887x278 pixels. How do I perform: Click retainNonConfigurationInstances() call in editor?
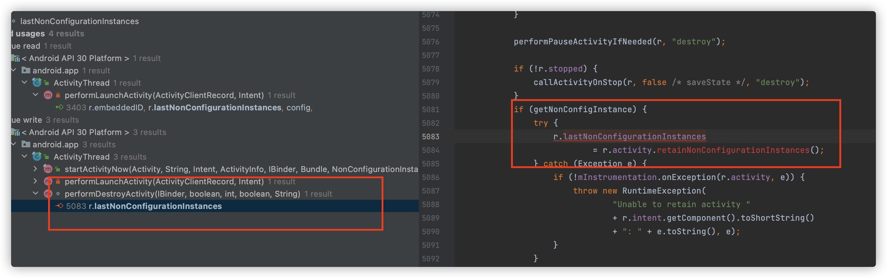(738, 150)
